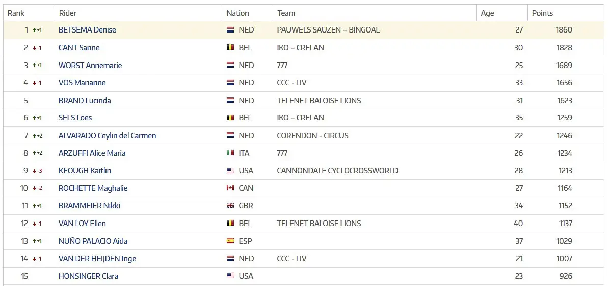Click the CORENDON - CIRCUS team name

(313, 136)
